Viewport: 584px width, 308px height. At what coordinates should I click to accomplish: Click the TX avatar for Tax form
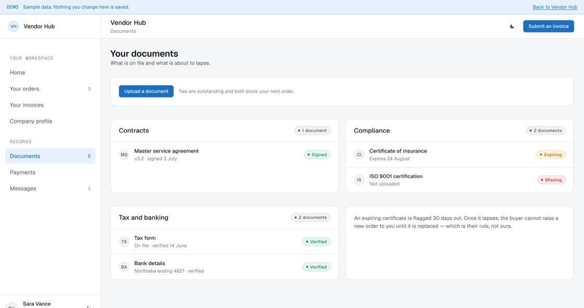pos(124,242)
